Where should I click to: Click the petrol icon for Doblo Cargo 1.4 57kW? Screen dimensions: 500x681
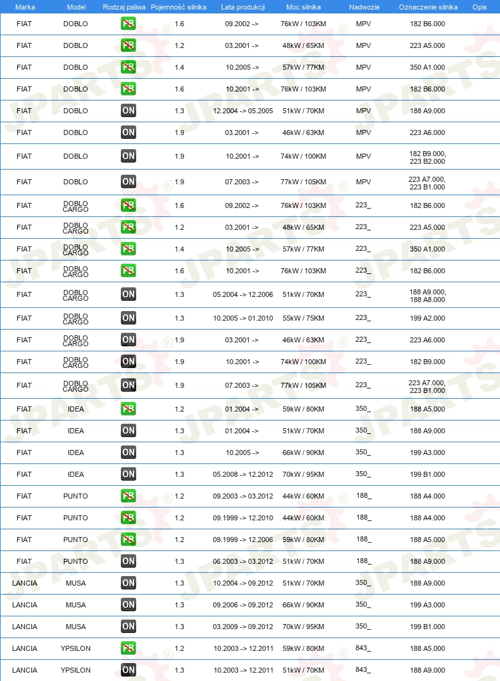128,248
